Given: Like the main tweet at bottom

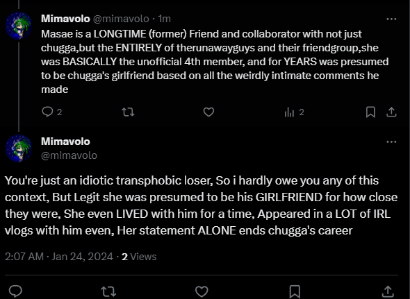Looking at the screenshot, I should [x=202, y=291].
